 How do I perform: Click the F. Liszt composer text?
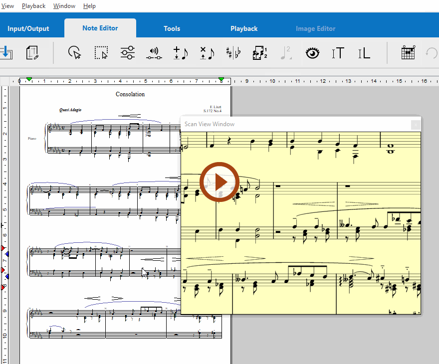click(x=216, y=107)
